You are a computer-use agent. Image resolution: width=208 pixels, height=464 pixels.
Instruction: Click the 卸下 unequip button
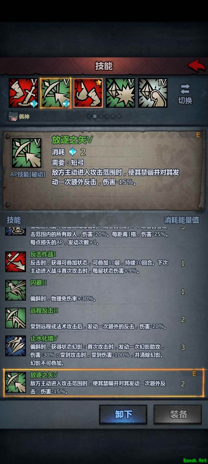point(123,414)
